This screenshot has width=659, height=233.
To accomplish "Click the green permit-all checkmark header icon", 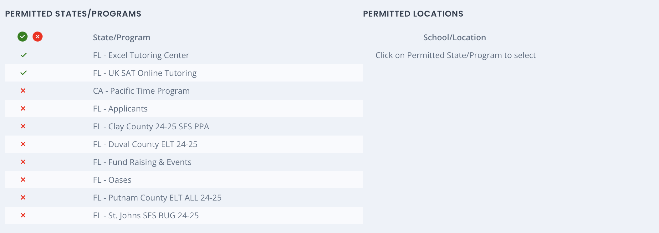I will point(23,37).
